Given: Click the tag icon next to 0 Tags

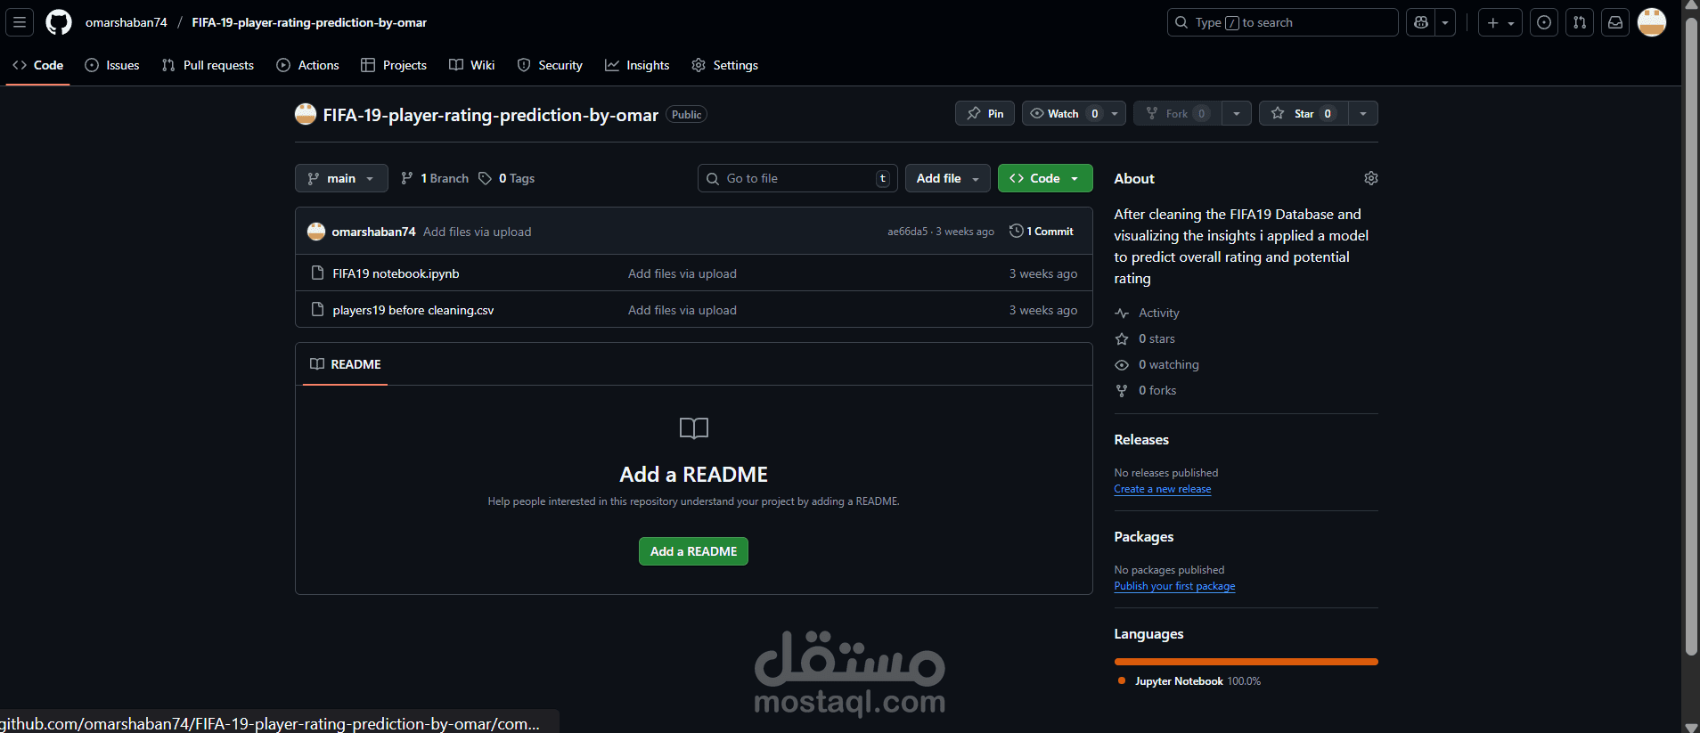Looking at the screenshot, I should (485, 178).
